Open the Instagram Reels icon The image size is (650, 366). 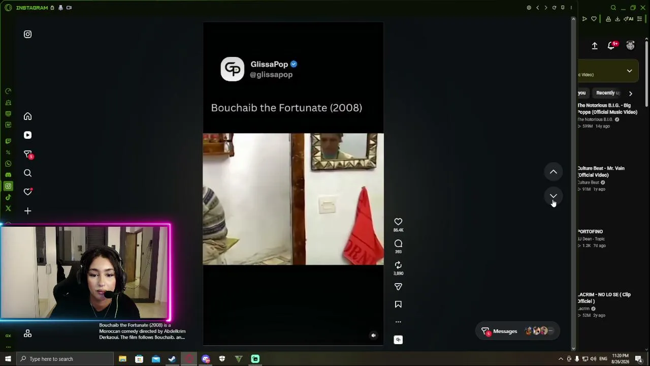pos(27,135)
